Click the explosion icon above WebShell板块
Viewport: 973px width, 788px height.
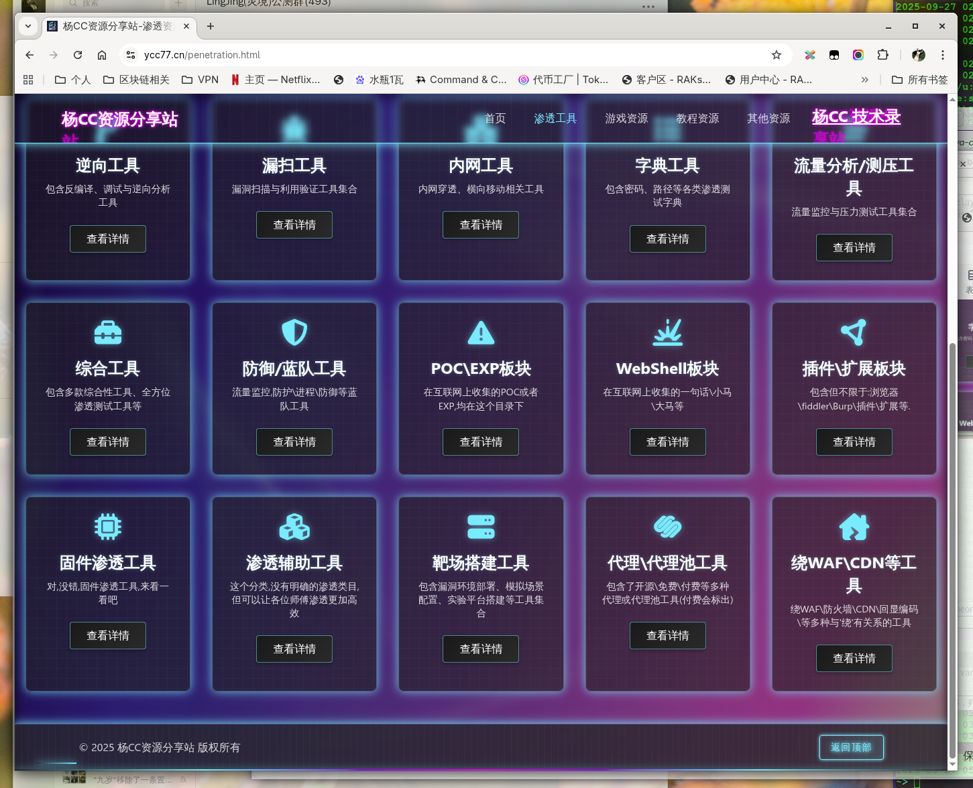[x=668, y=332]
